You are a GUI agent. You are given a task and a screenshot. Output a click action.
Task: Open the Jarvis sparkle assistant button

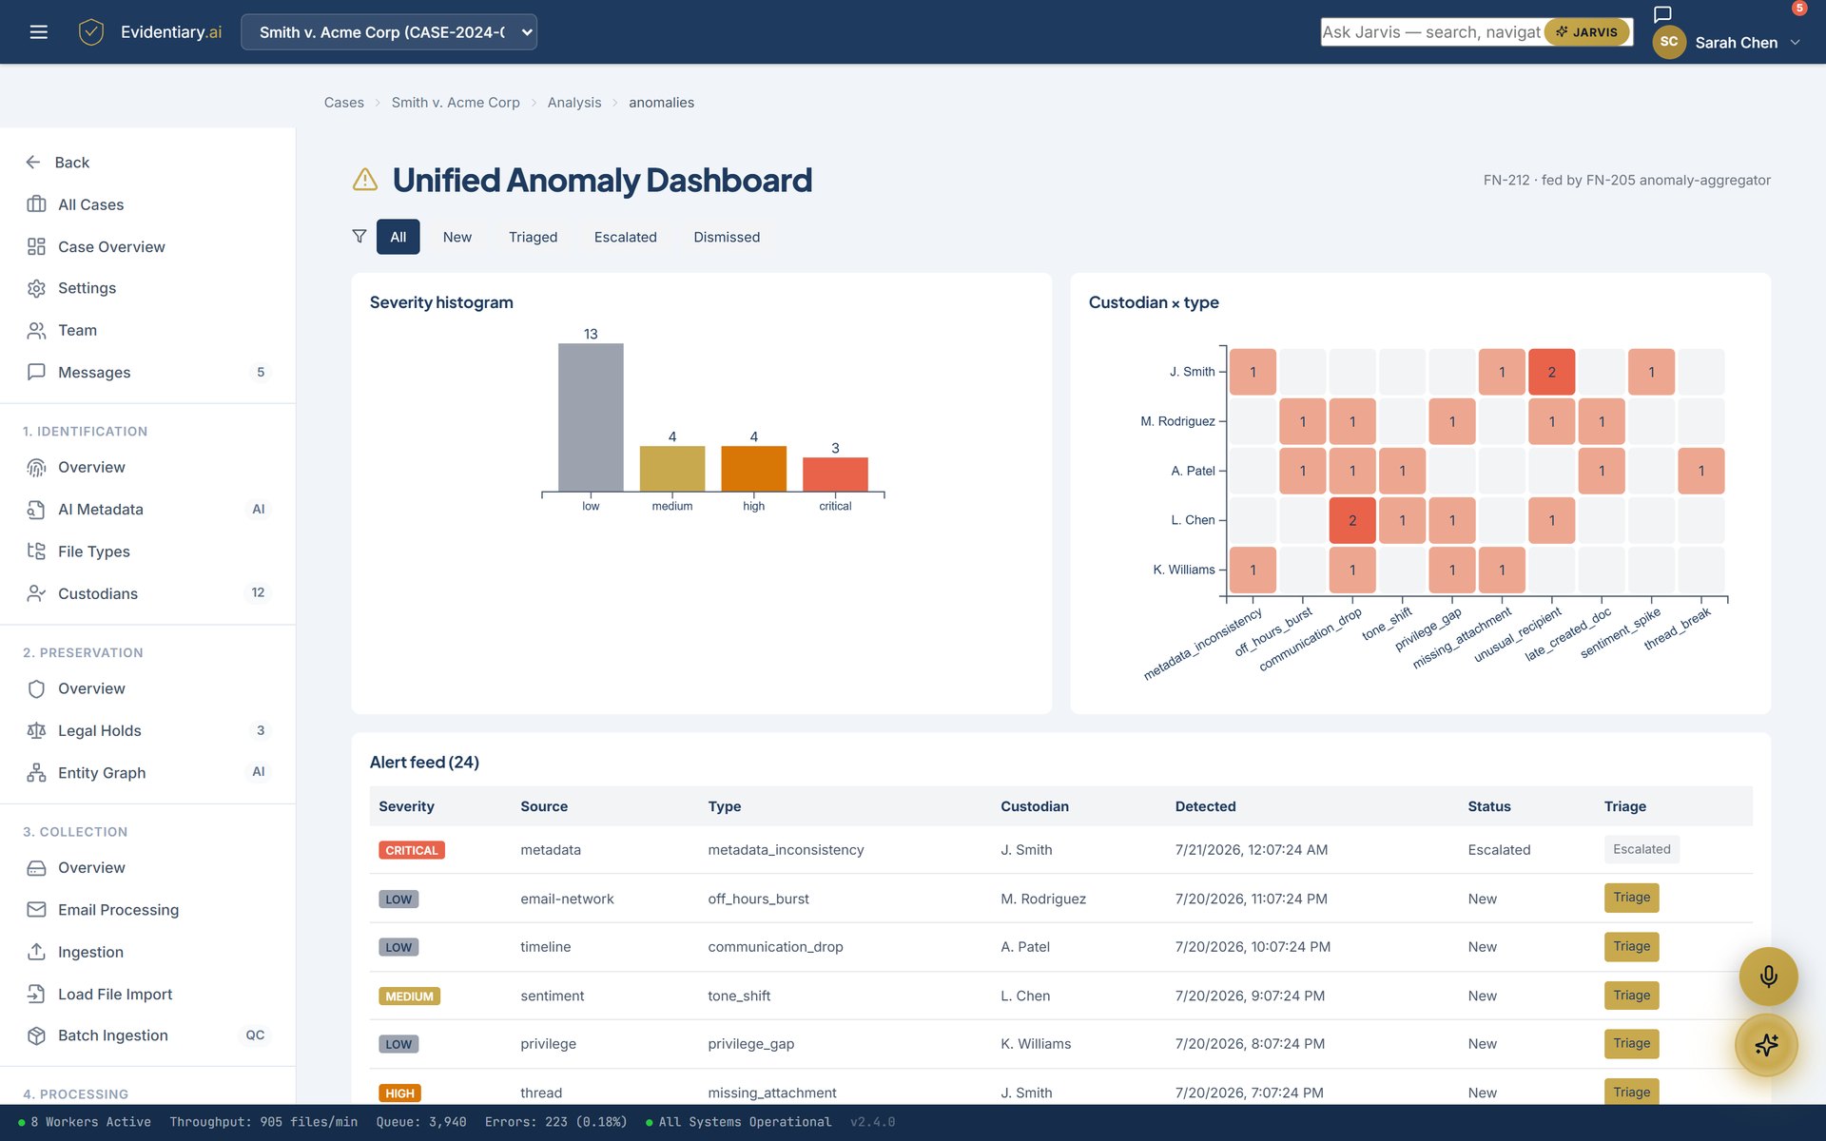click(1766, 1045)
